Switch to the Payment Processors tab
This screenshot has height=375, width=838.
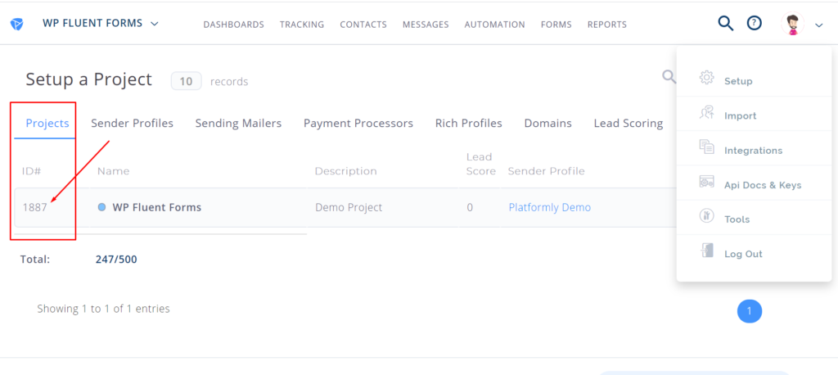pos(358,123)
